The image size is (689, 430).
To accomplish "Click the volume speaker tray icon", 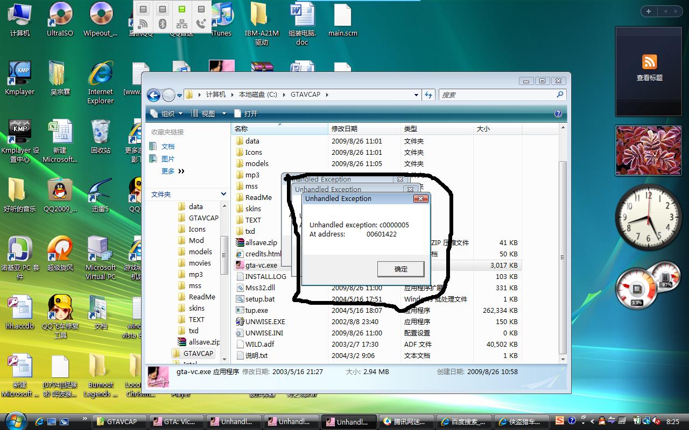I will (658, 421).
